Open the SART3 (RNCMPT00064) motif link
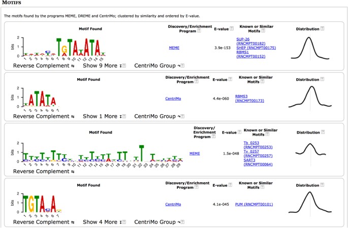348x228 pixels. 258,162
